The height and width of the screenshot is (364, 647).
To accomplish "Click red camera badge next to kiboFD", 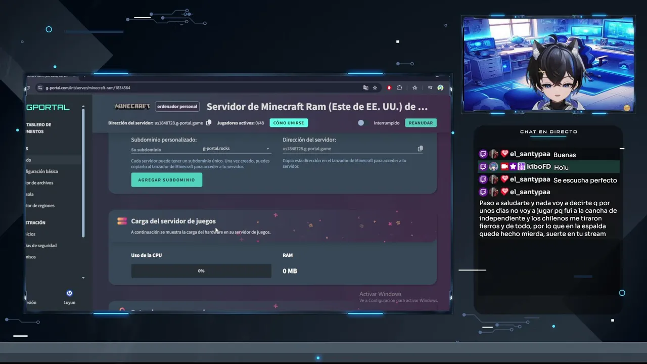I will pos(504,166).
